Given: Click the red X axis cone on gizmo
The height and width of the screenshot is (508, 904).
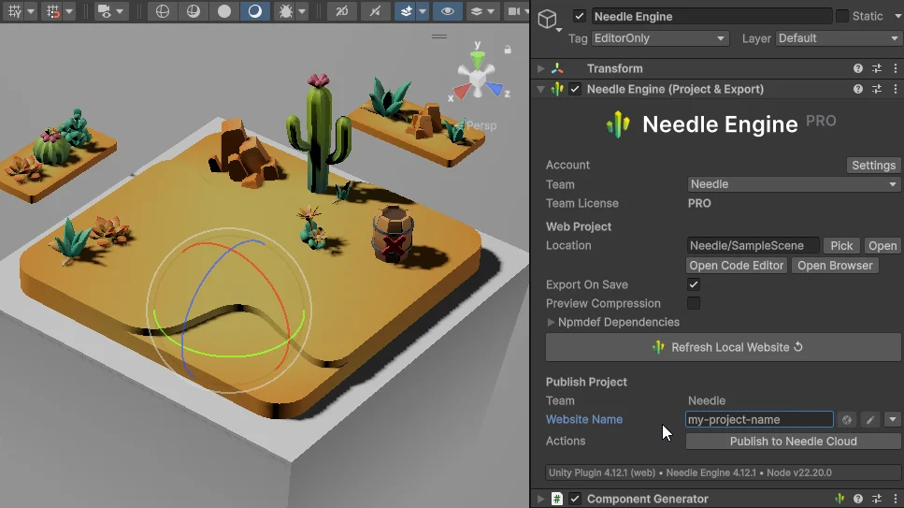Looking at the screenshot, I should (x=461, y=91).
